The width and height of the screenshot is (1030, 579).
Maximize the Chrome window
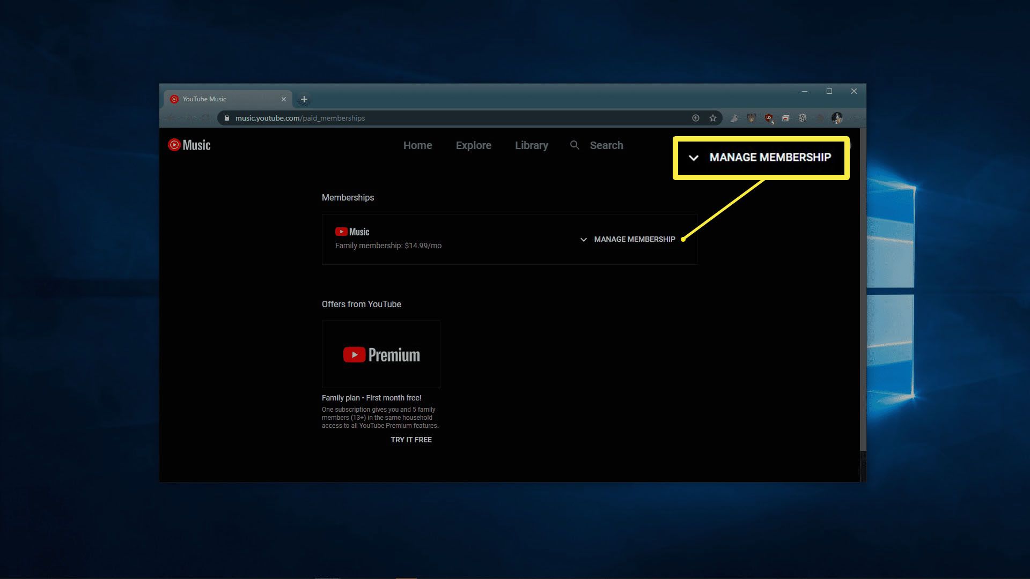click(x=829, y=91)
